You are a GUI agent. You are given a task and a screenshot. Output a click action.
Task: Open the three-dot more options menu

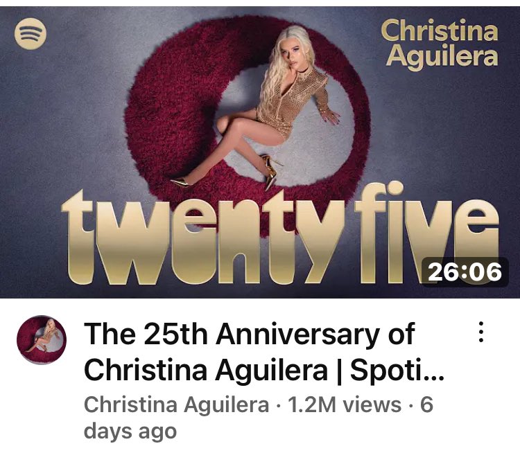[x=481, y=332]
